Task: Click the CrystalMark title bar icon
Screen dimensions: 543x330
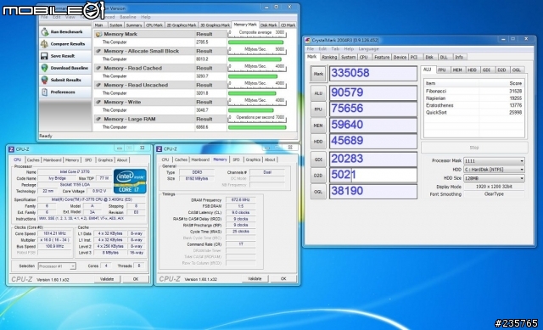Action: pos(307,40)
